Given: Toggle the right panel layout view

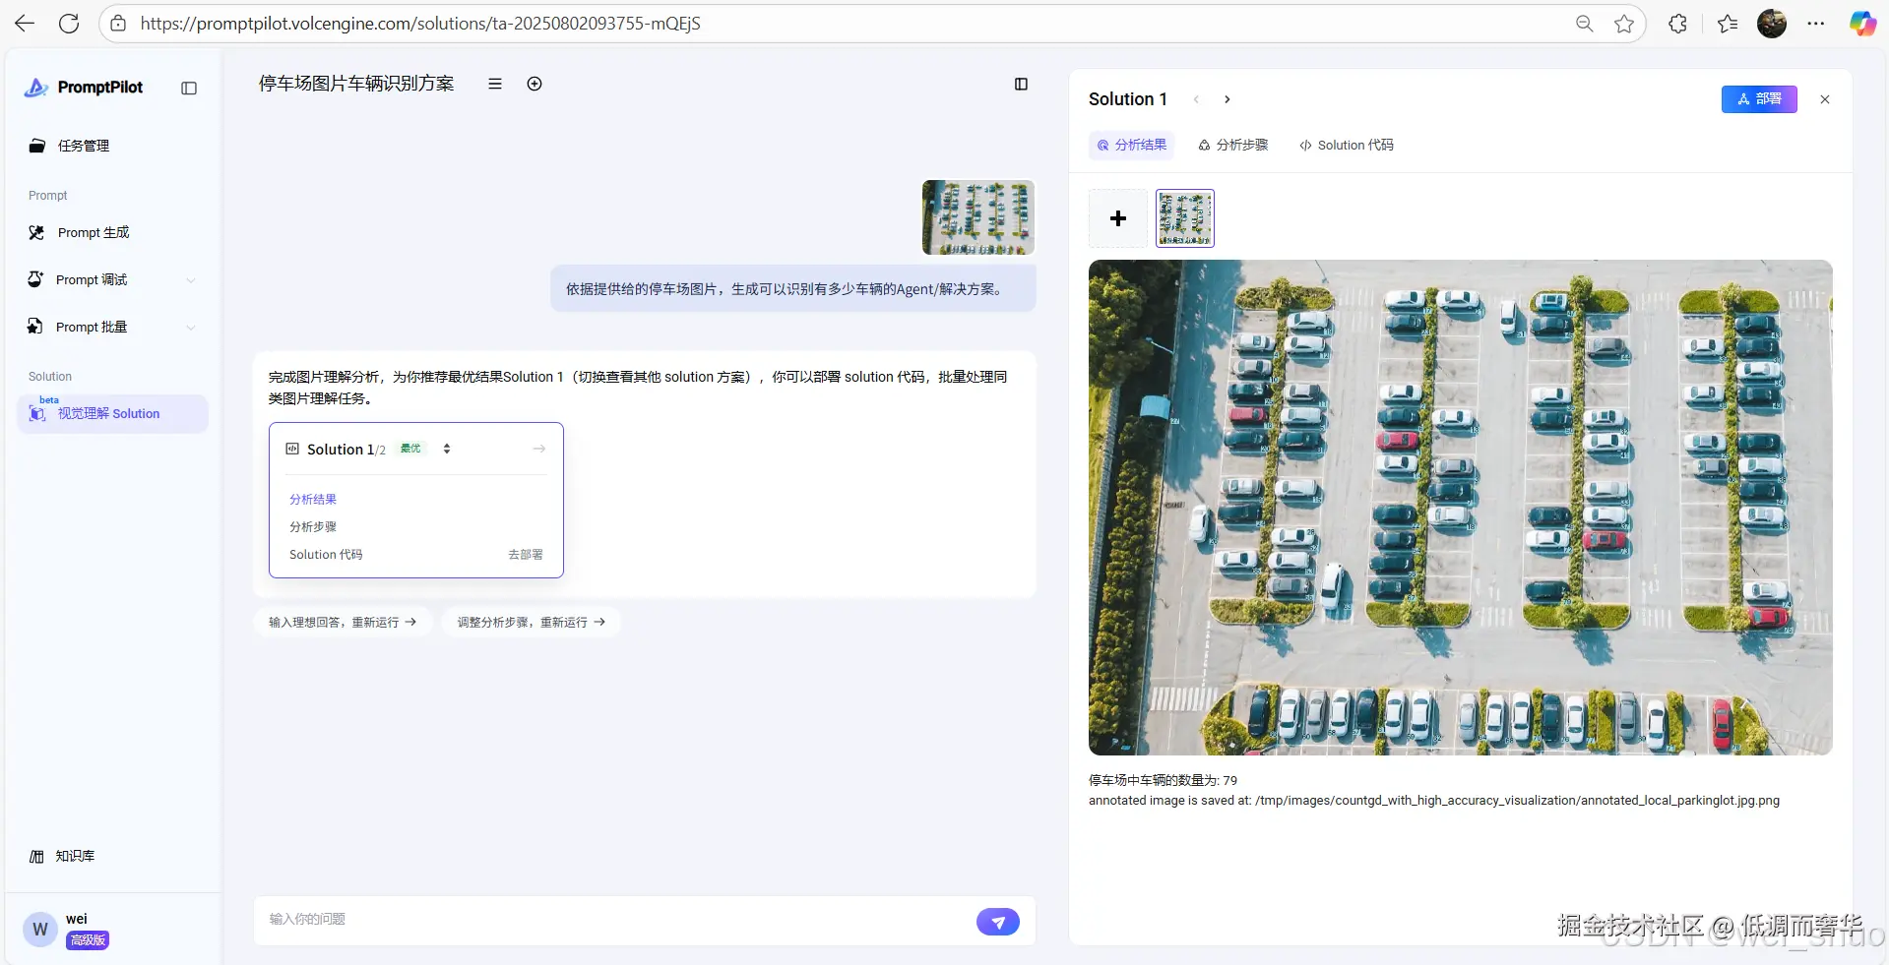Looking at the screenshot, I should (x=1021, y=84).
